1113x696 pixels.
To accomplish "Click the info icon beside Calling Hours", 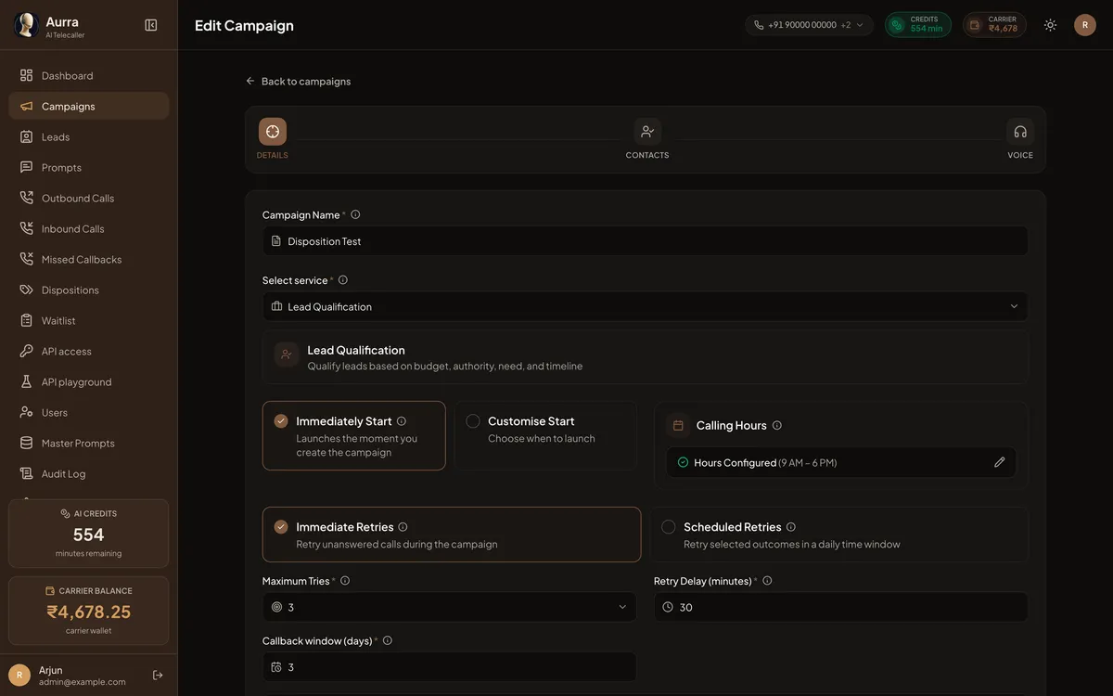I will click(777, 425).
